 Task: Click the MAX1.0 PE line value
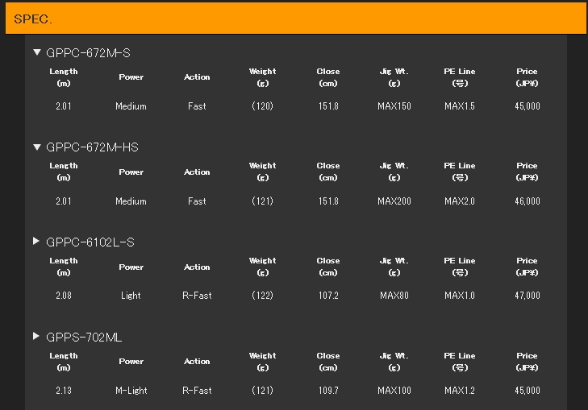pos(460,296)
